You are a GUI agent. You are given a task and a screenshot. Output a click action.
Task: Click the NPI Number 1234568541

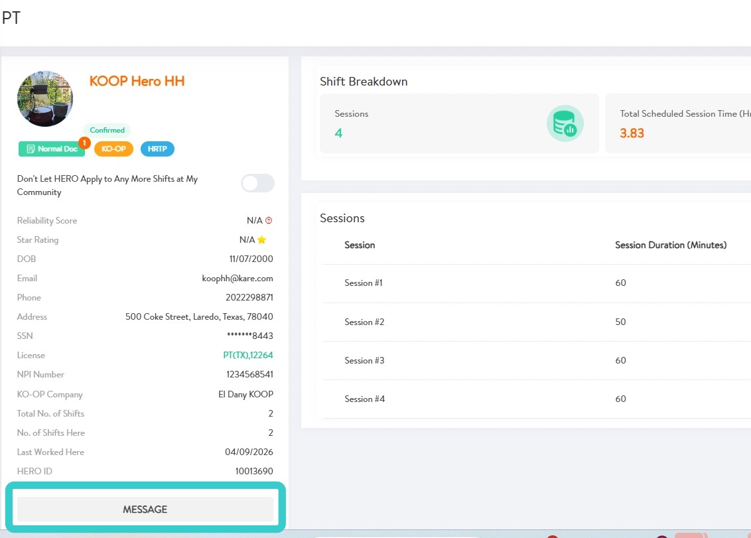tap(249, 374)
